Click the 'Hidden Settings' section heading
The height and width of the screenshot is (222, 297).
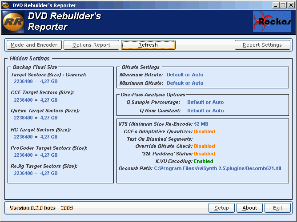coord(30,59)
